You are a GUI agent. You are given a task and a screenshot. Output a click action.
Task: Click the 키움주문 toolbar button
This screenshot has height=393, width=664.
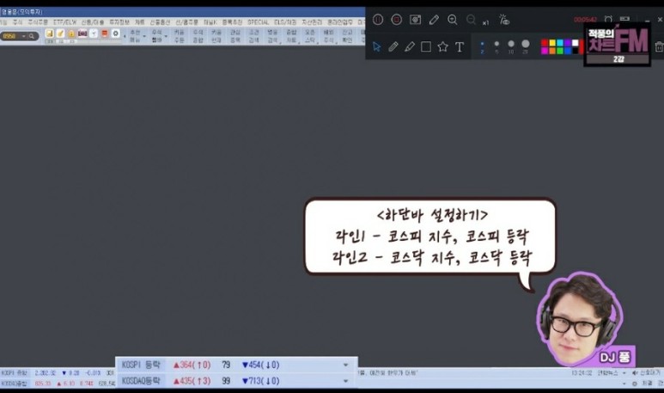(x=180, y=36)
